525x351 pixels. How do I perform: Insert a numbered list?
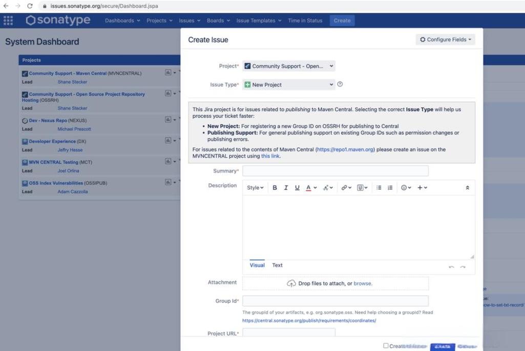click(390, 188)
